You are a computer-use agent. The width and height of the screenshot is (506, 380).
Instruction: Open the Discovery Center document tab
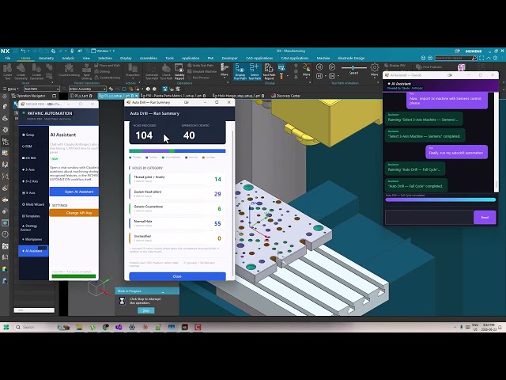point(286,96)
